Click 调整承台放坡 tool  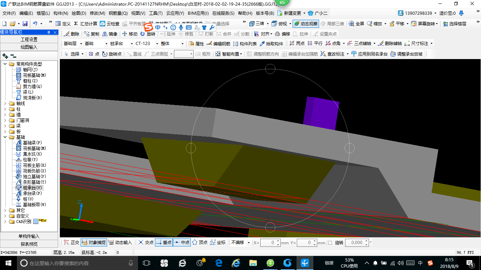(x=406, y=54)
